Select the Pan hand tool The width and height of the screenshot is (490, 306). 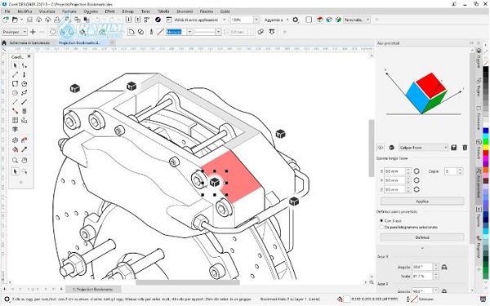tap(24, 161)
